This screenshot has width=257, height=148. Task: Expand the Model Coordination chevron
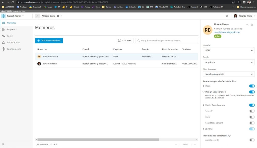(x=204, y=105)
